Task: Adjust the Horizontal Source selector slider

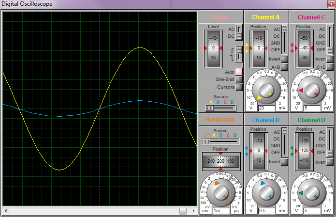Action: click(221, 141)
